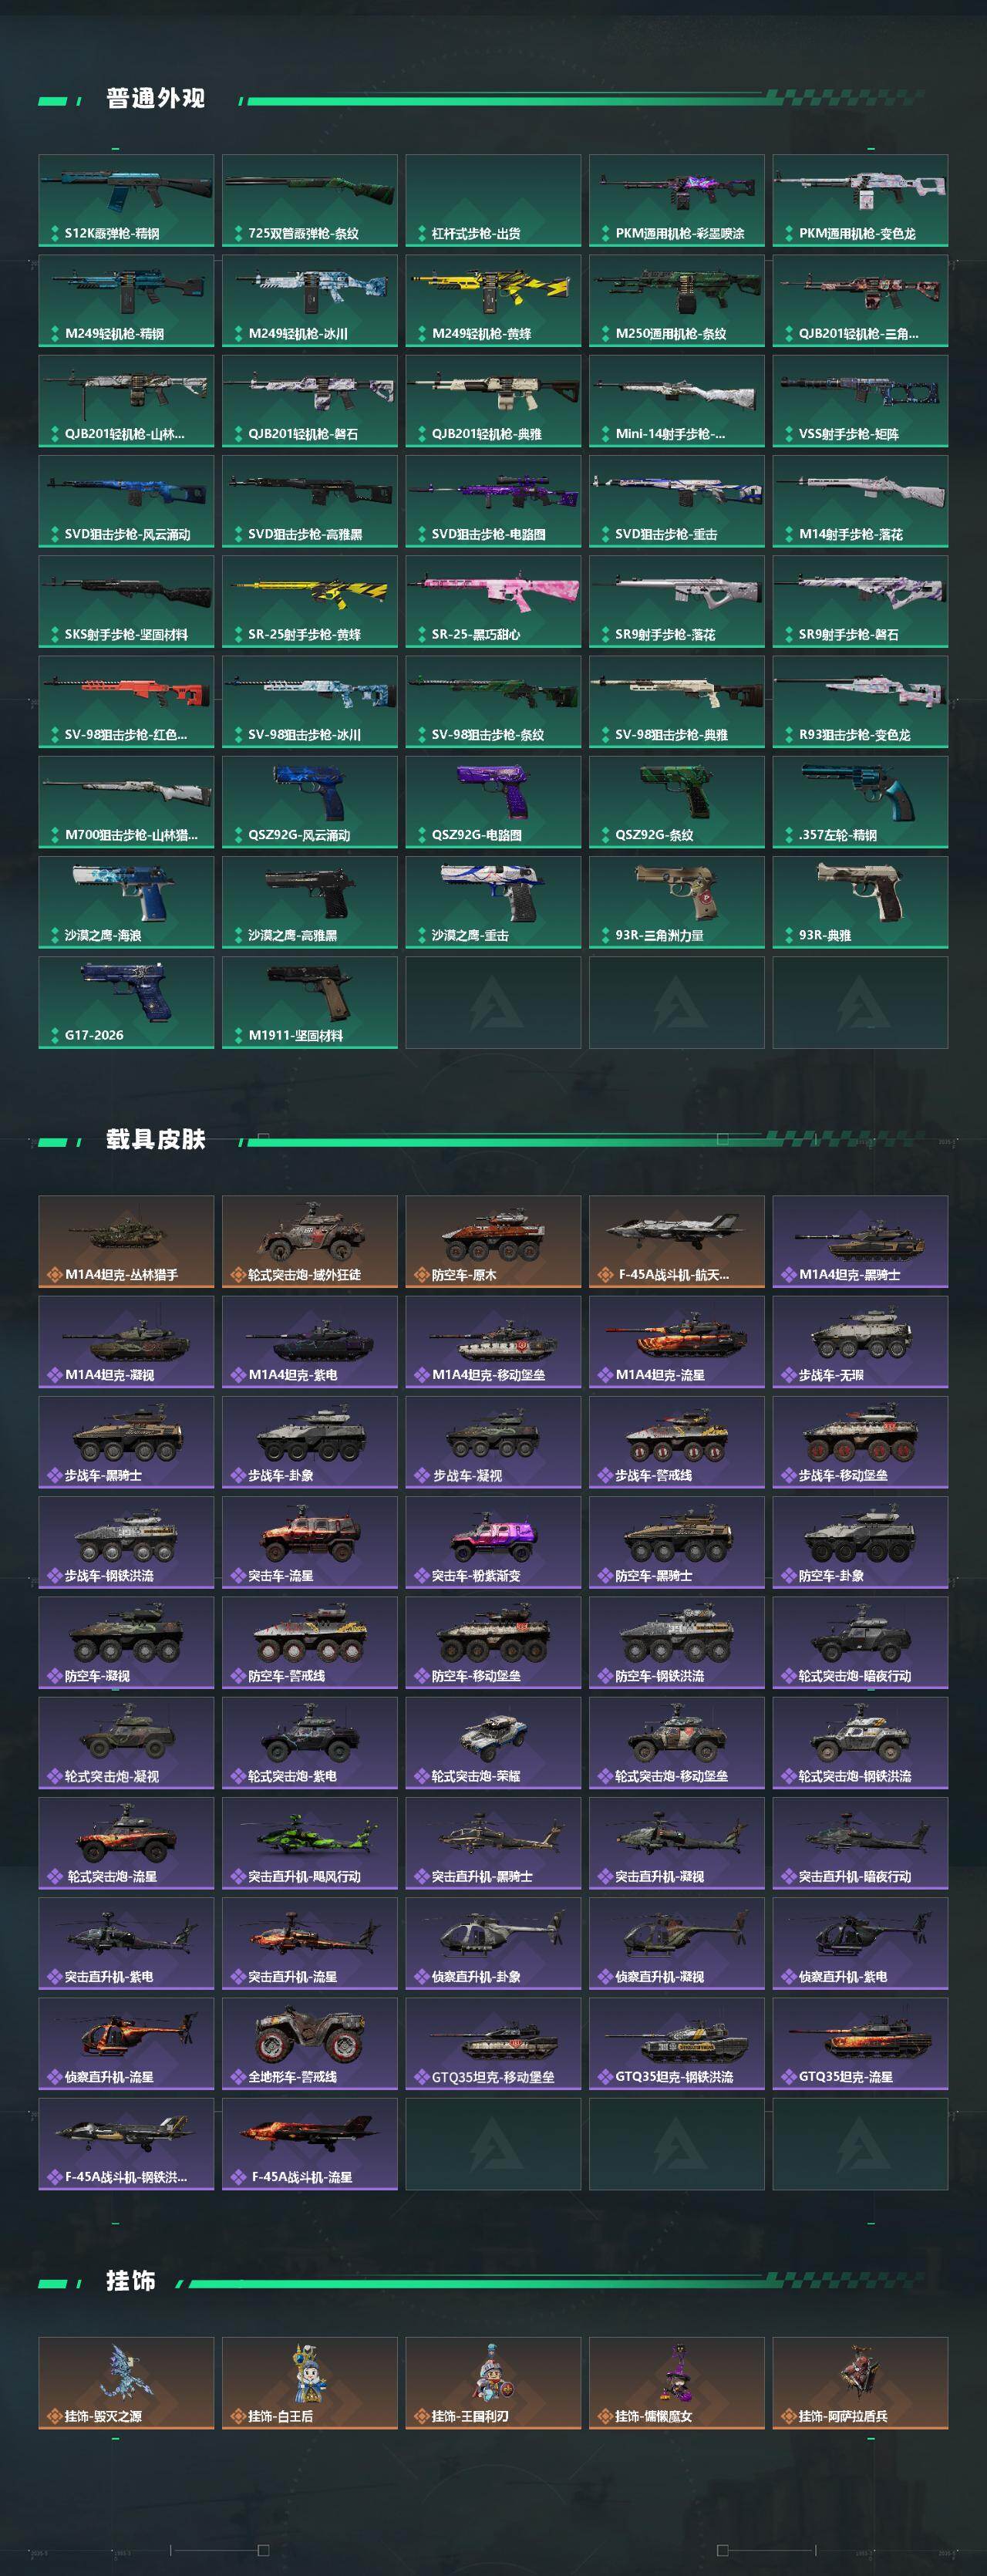Select the M1A4坦克-丛林猎手 vehicle skin
This screenshot has width=987, height=2576.
(126, 1241)
